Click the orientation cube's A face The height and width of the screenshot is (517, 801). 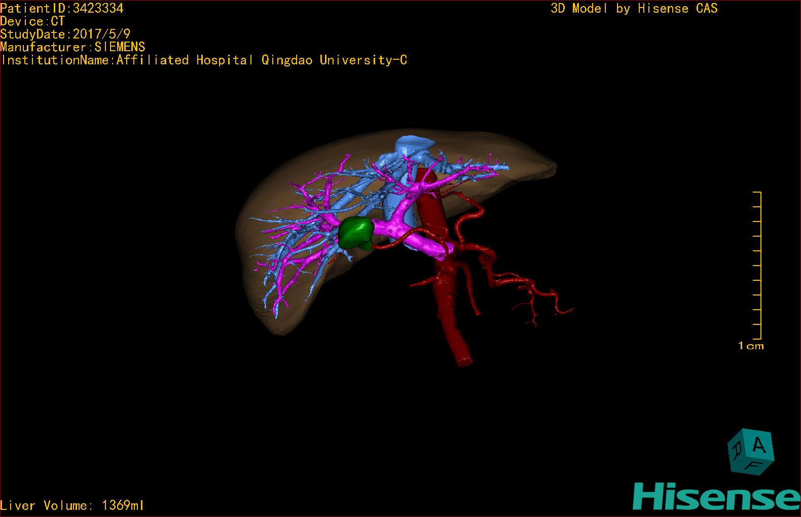click(x=758, y=446)
